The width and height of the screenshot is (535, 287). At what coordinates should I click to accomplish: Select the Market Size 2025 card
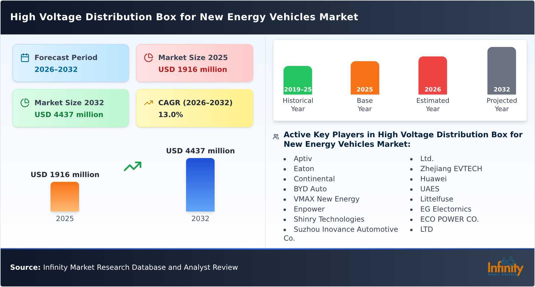tap(195, 63)
